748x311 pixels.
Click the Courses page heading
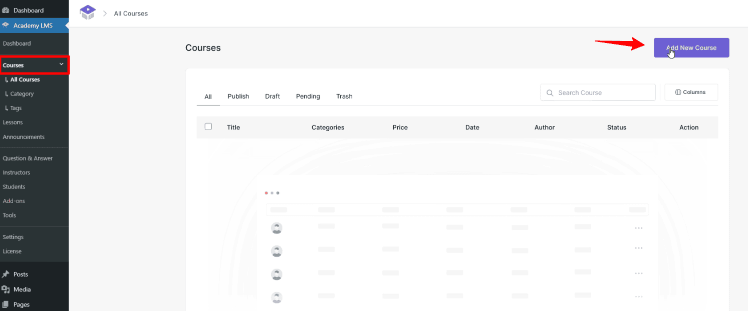[x=203, y=47]
